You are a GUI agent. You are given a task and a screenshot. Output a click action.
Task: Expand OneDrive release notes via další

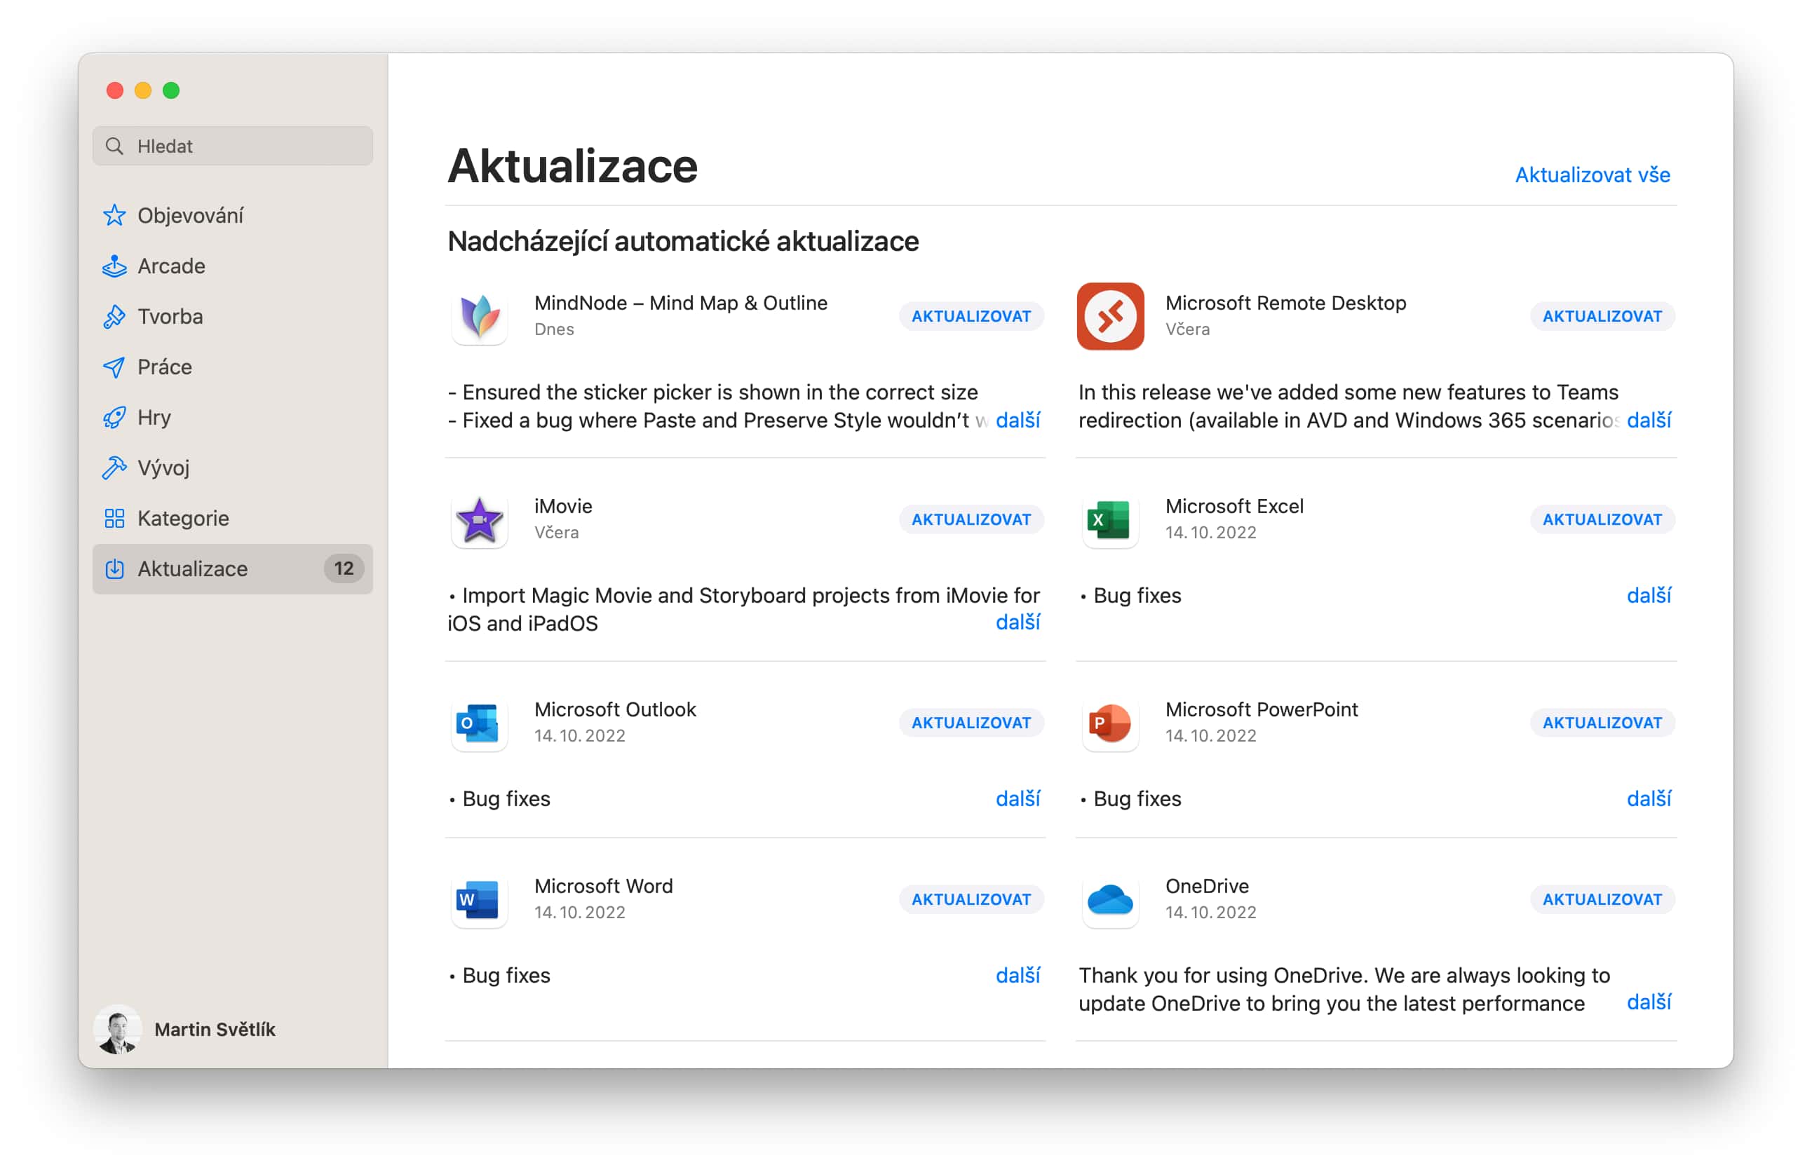click(1649, 1002)
